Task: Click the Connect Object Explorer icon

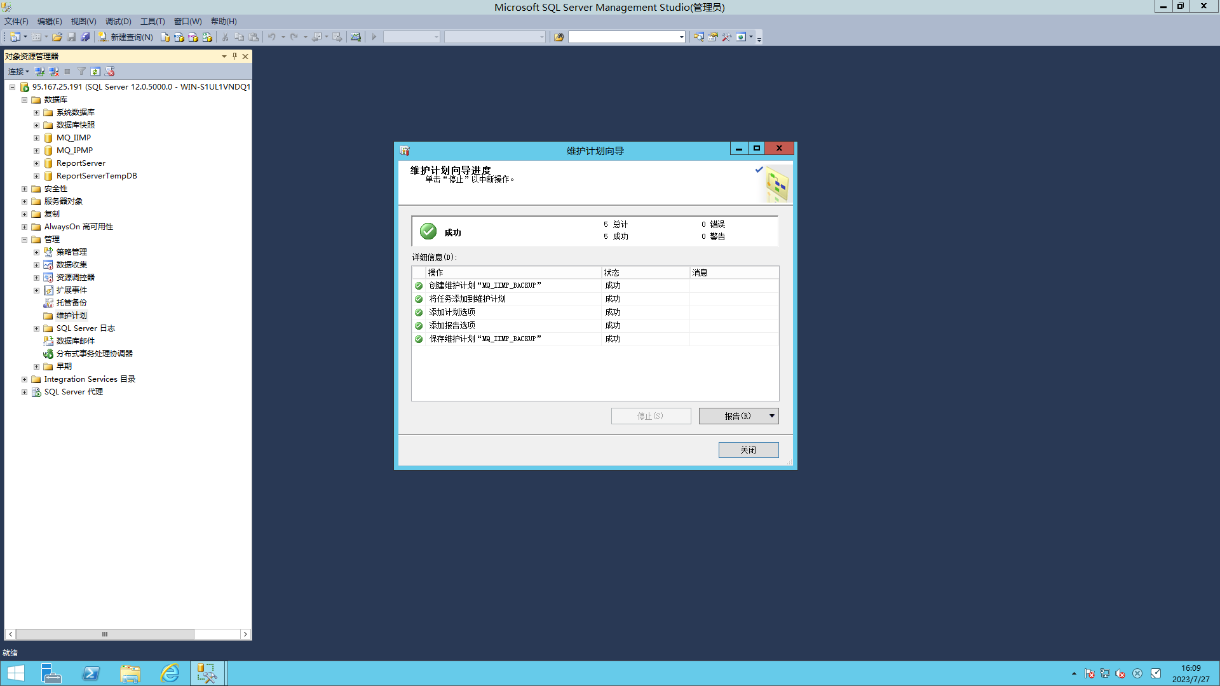Action: point(39,72)
